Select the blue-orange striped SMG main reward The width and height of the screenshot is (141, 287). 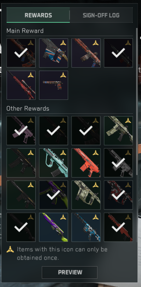pos(53,53)
